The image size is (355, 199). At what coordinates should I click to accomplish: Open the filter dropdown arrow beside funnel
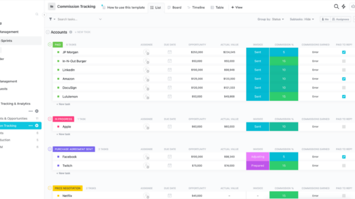coord(54,19)
